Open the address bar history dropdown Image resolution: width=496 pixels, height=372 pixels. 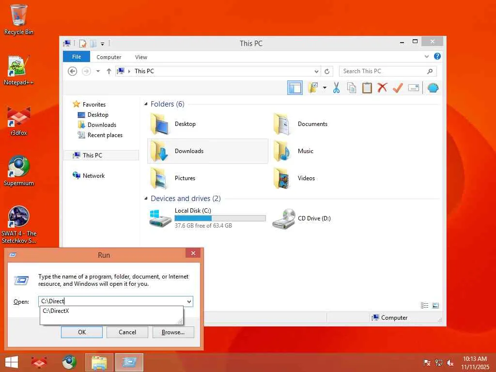(316, 71)
